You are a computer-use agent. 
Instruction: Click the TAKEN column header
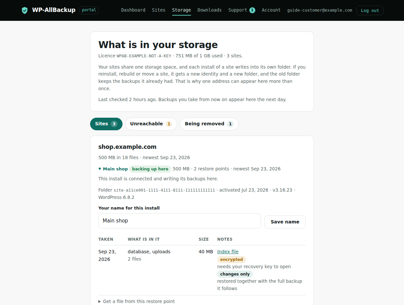(x=106, y=239)
